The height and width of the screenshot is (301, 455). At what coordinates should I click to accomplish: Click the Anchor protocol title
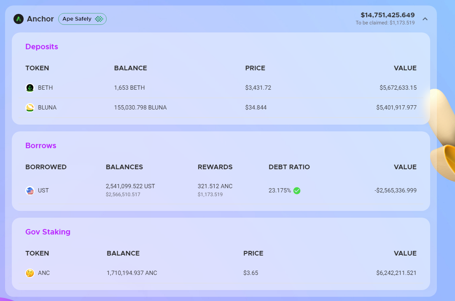[x=40, y=19]
